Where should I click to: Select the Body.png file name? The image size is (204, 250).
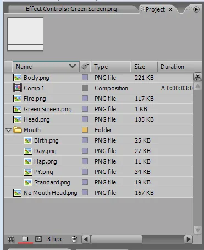tap(36, 78)
